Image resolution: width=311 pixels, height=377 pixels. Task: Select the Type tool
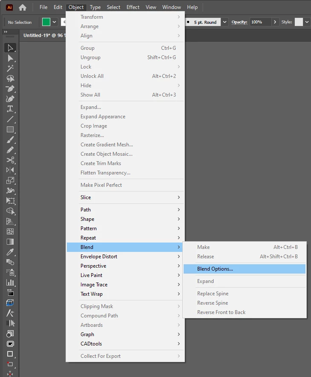10,109
